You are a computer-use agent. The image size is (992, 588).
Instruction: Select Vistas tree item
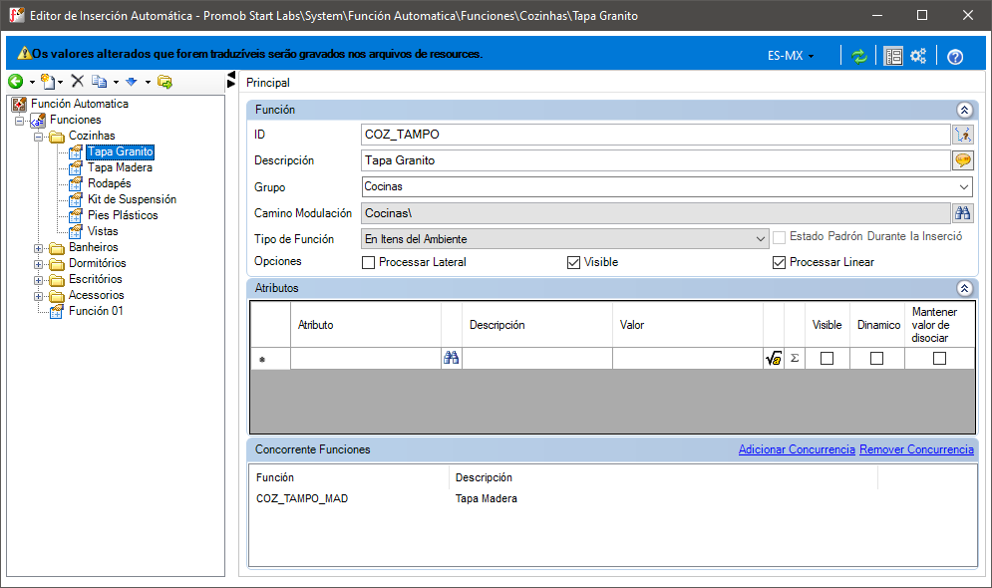click(x=103, y=231)
